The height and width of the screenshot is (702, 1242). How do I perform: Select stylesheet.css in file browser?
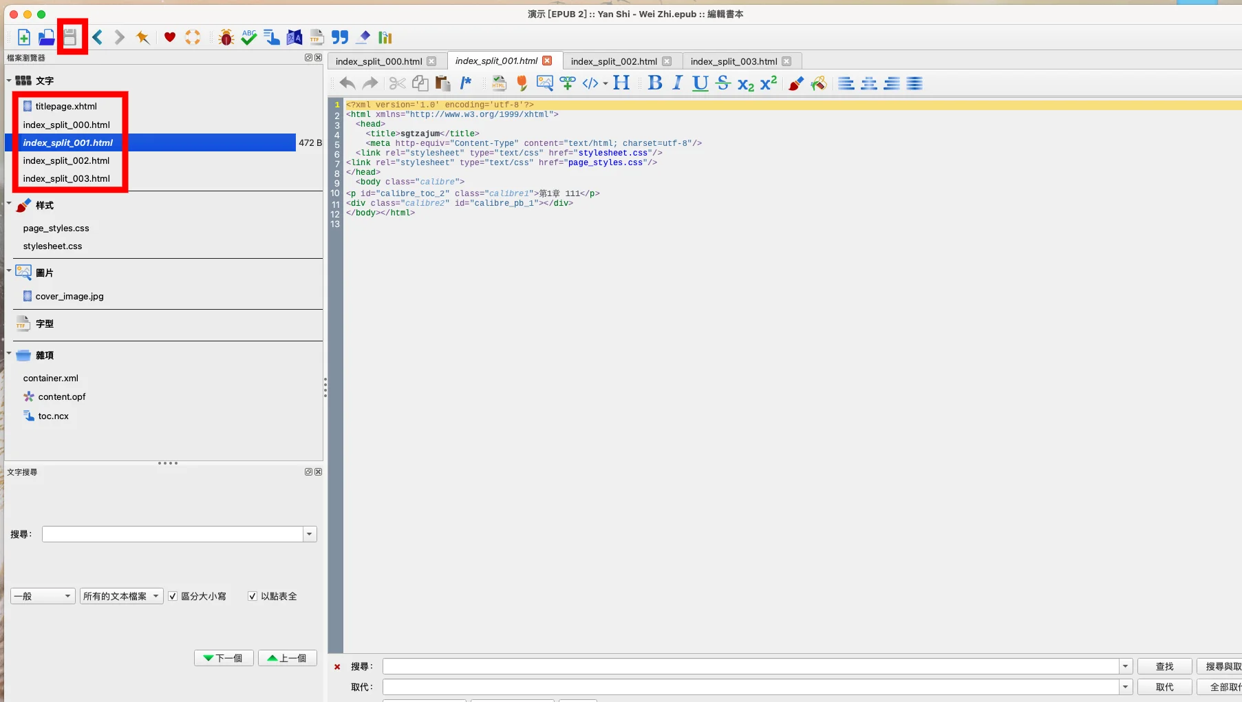pyautogui.click(x=52, y=246)
